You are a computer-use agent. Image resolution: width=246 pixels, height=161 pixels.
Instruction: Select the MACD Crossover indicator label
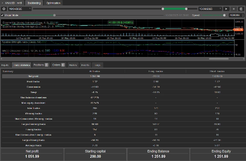(33, 50)
